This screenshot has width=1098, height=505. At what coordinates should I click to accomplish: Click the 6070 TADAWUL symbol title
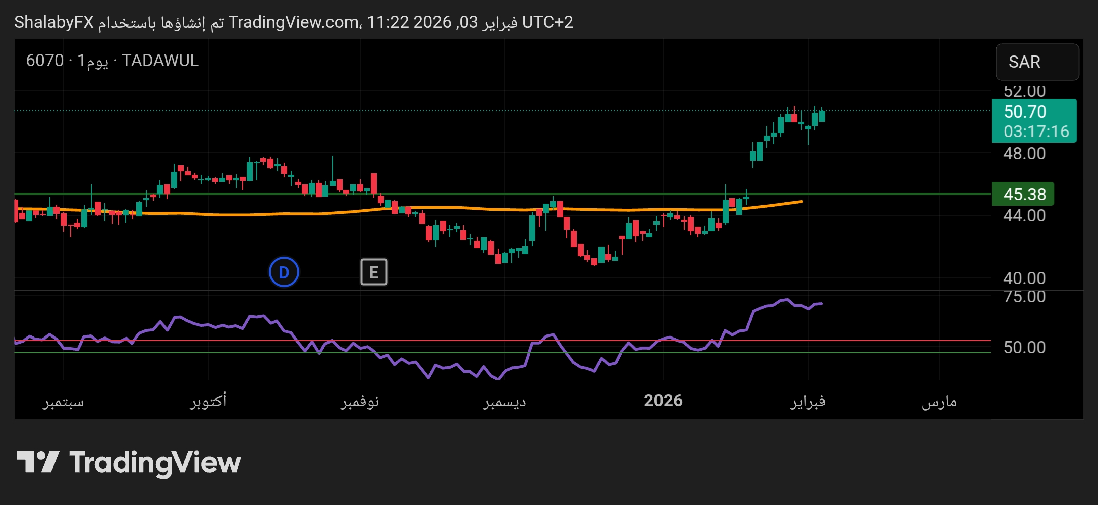(113, 61)
